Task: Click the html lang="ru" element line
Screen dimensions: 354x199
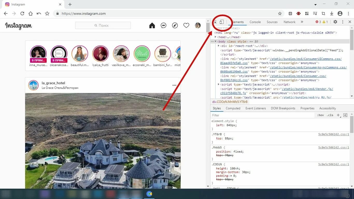Action: coord(275,33)
